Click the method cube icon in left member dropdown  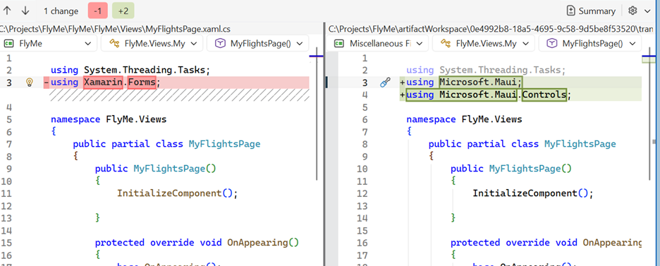tap(220, 43)
